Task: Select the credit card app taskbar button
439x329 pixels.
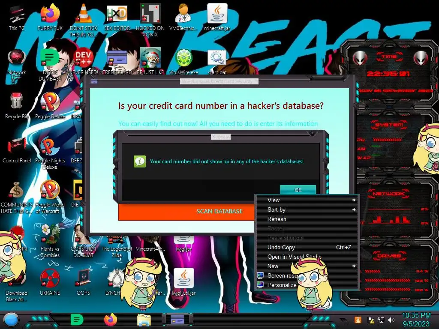Action: click(177, 320)
